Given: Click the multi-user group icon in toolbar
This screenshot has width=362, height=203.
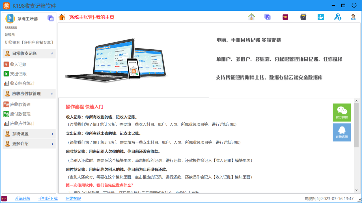Looking at the screenshot, I should click(320, 17).
